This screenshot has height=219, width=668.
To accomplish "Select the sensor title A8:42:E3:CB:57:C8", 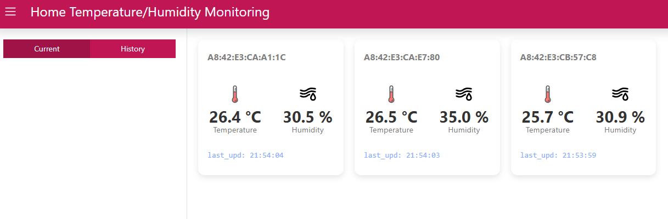I will pyautogui.click(x=558, y=57).
